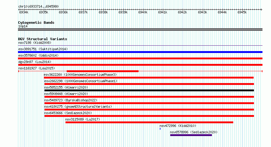
Task: Open esv3891751 (Suktitipat2014) label
Action: click(43, 49)
